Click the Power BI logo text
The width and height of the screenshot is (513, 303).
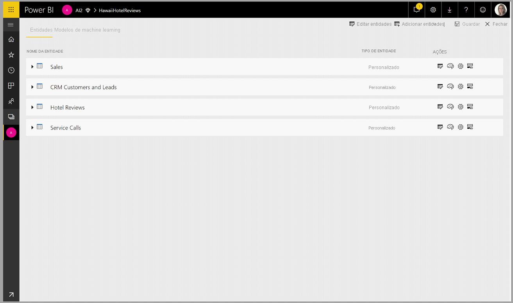pyautogui.click(x=39, y=10)
